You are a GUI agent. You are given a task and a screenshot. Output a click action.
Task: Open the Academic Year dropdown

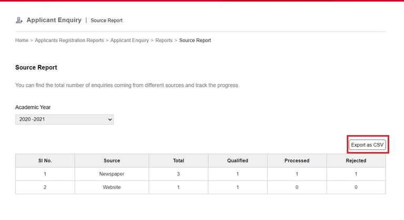64,119
